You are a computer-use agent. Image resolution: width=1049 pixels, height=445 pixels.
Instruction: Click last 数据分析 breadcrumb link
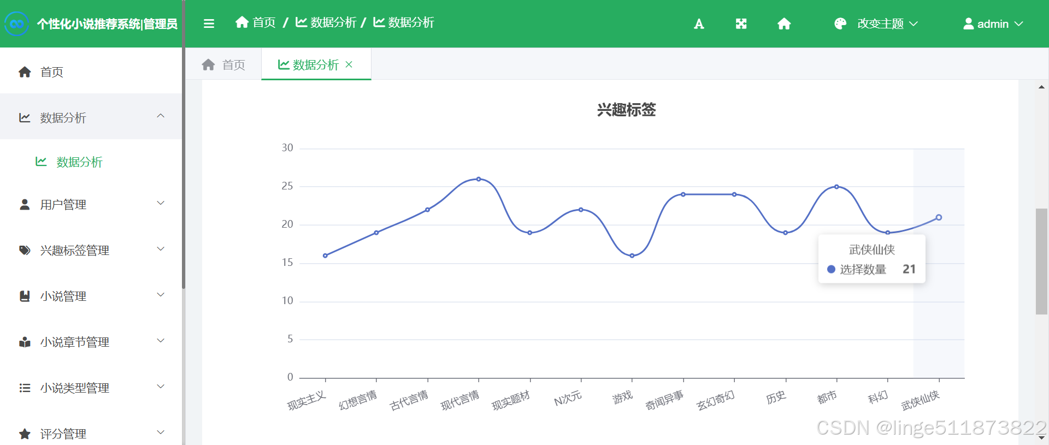point(411,22)
